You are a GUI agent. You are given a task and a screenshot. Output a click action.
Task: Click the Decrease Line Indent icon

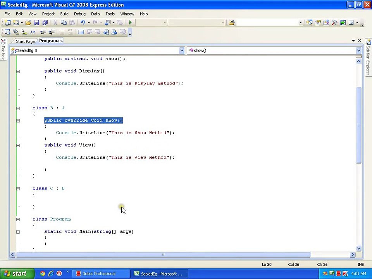(43, 32)
